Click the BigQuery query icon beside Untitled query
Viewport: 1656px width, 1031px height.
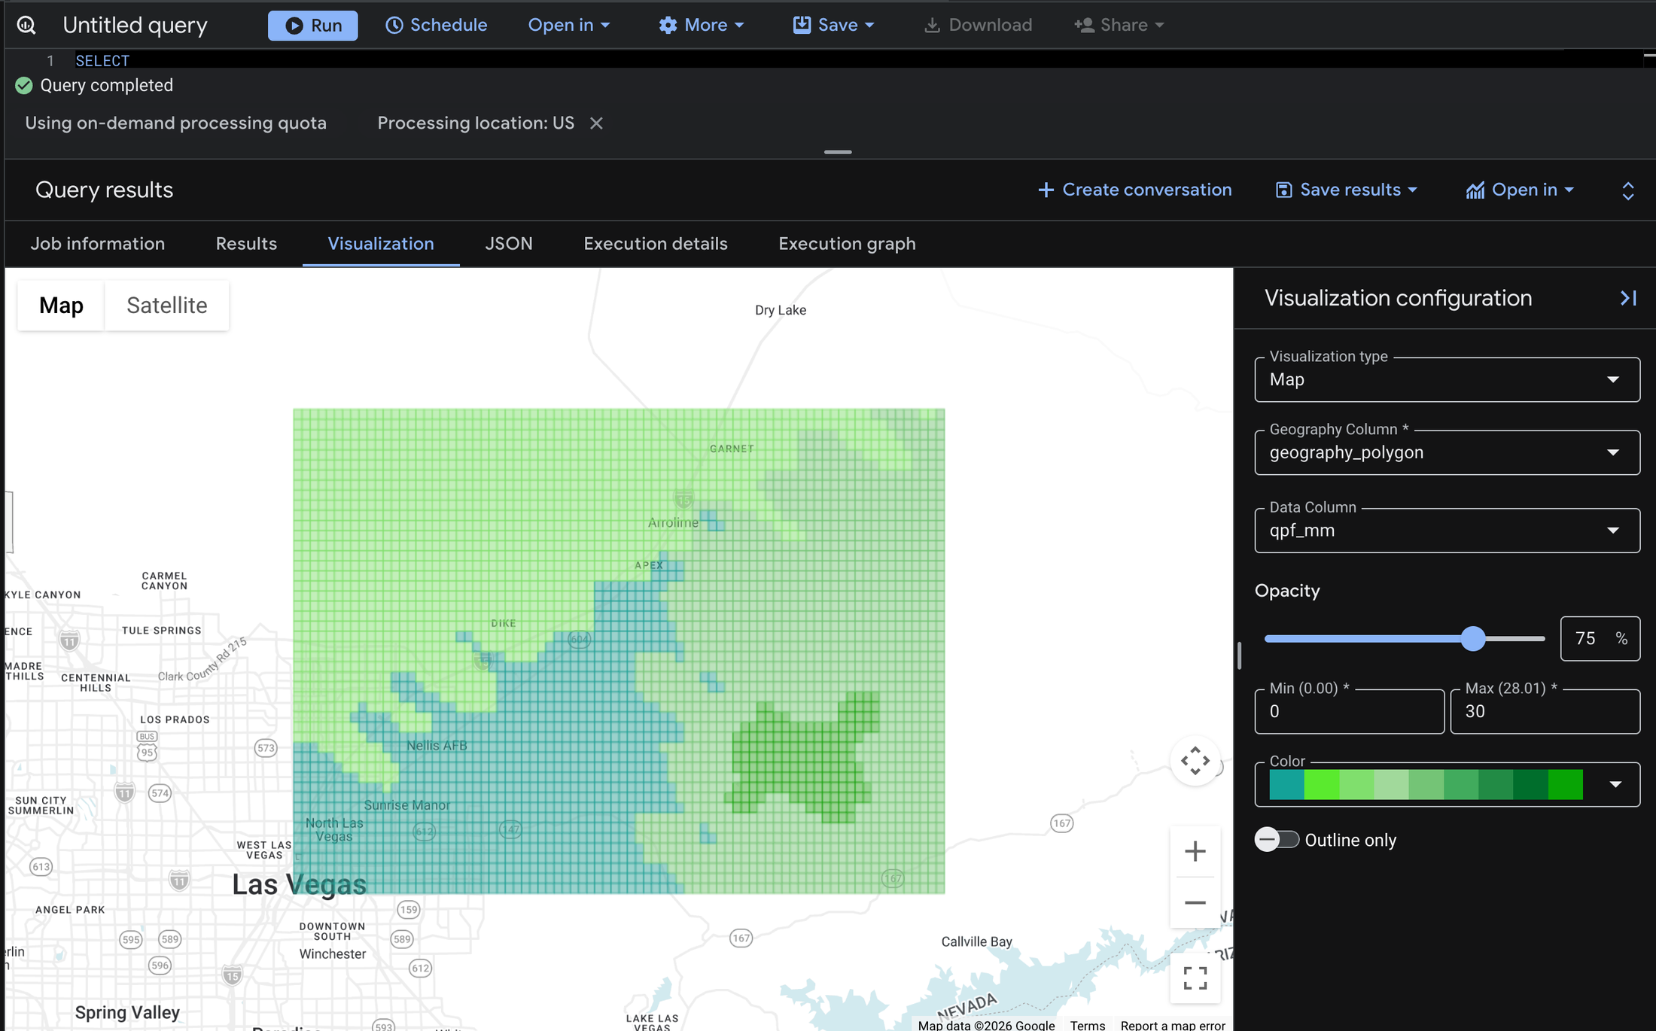coord(26,25)
